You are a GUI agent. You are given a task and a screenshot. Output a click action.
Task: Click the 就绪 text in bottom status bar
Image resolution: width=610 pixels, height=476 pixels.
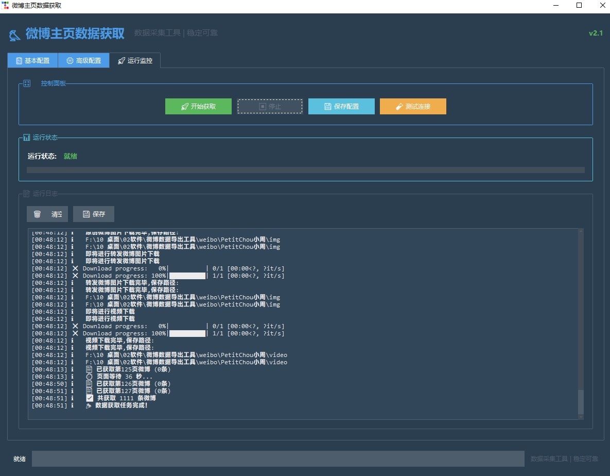(20, 459)
